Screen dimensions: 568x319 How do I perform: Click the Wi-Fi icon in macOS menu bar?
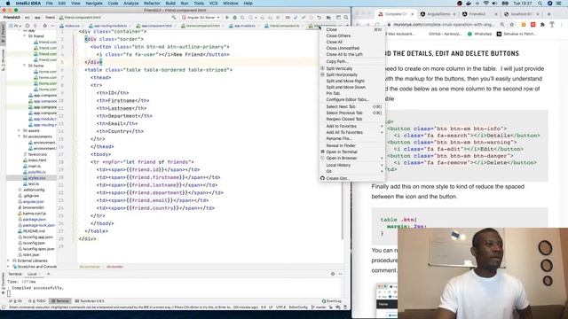click(x=485, y=4)
